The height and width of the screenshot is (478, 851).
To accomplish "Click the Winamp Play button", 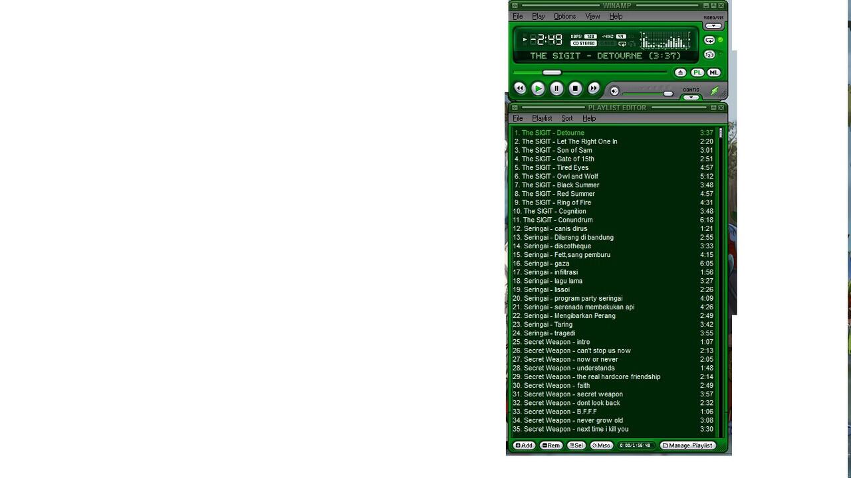I will coord(539,88).
